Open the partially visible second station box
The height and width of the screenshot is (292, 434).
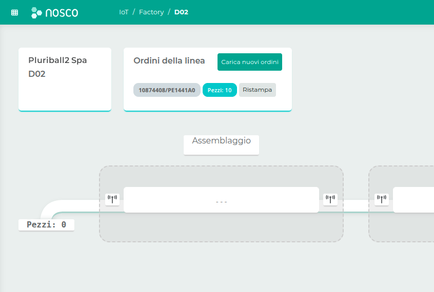(413, 200)
